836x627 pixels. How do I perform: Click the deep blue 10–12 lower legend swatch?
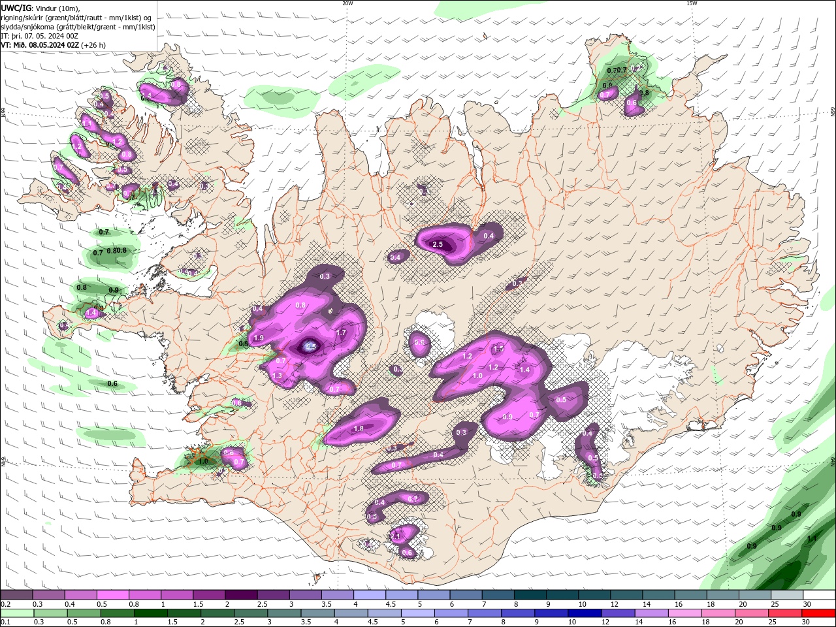click(585, 613)
